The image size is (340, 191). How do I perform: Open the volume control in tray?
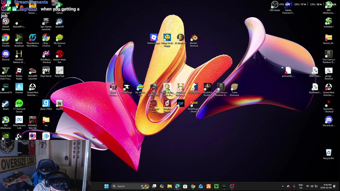312,186
